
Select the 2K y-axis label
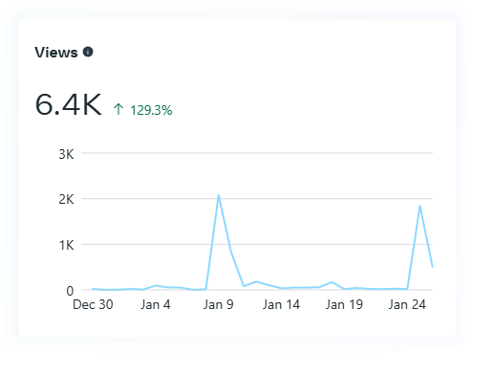point(66,200)
